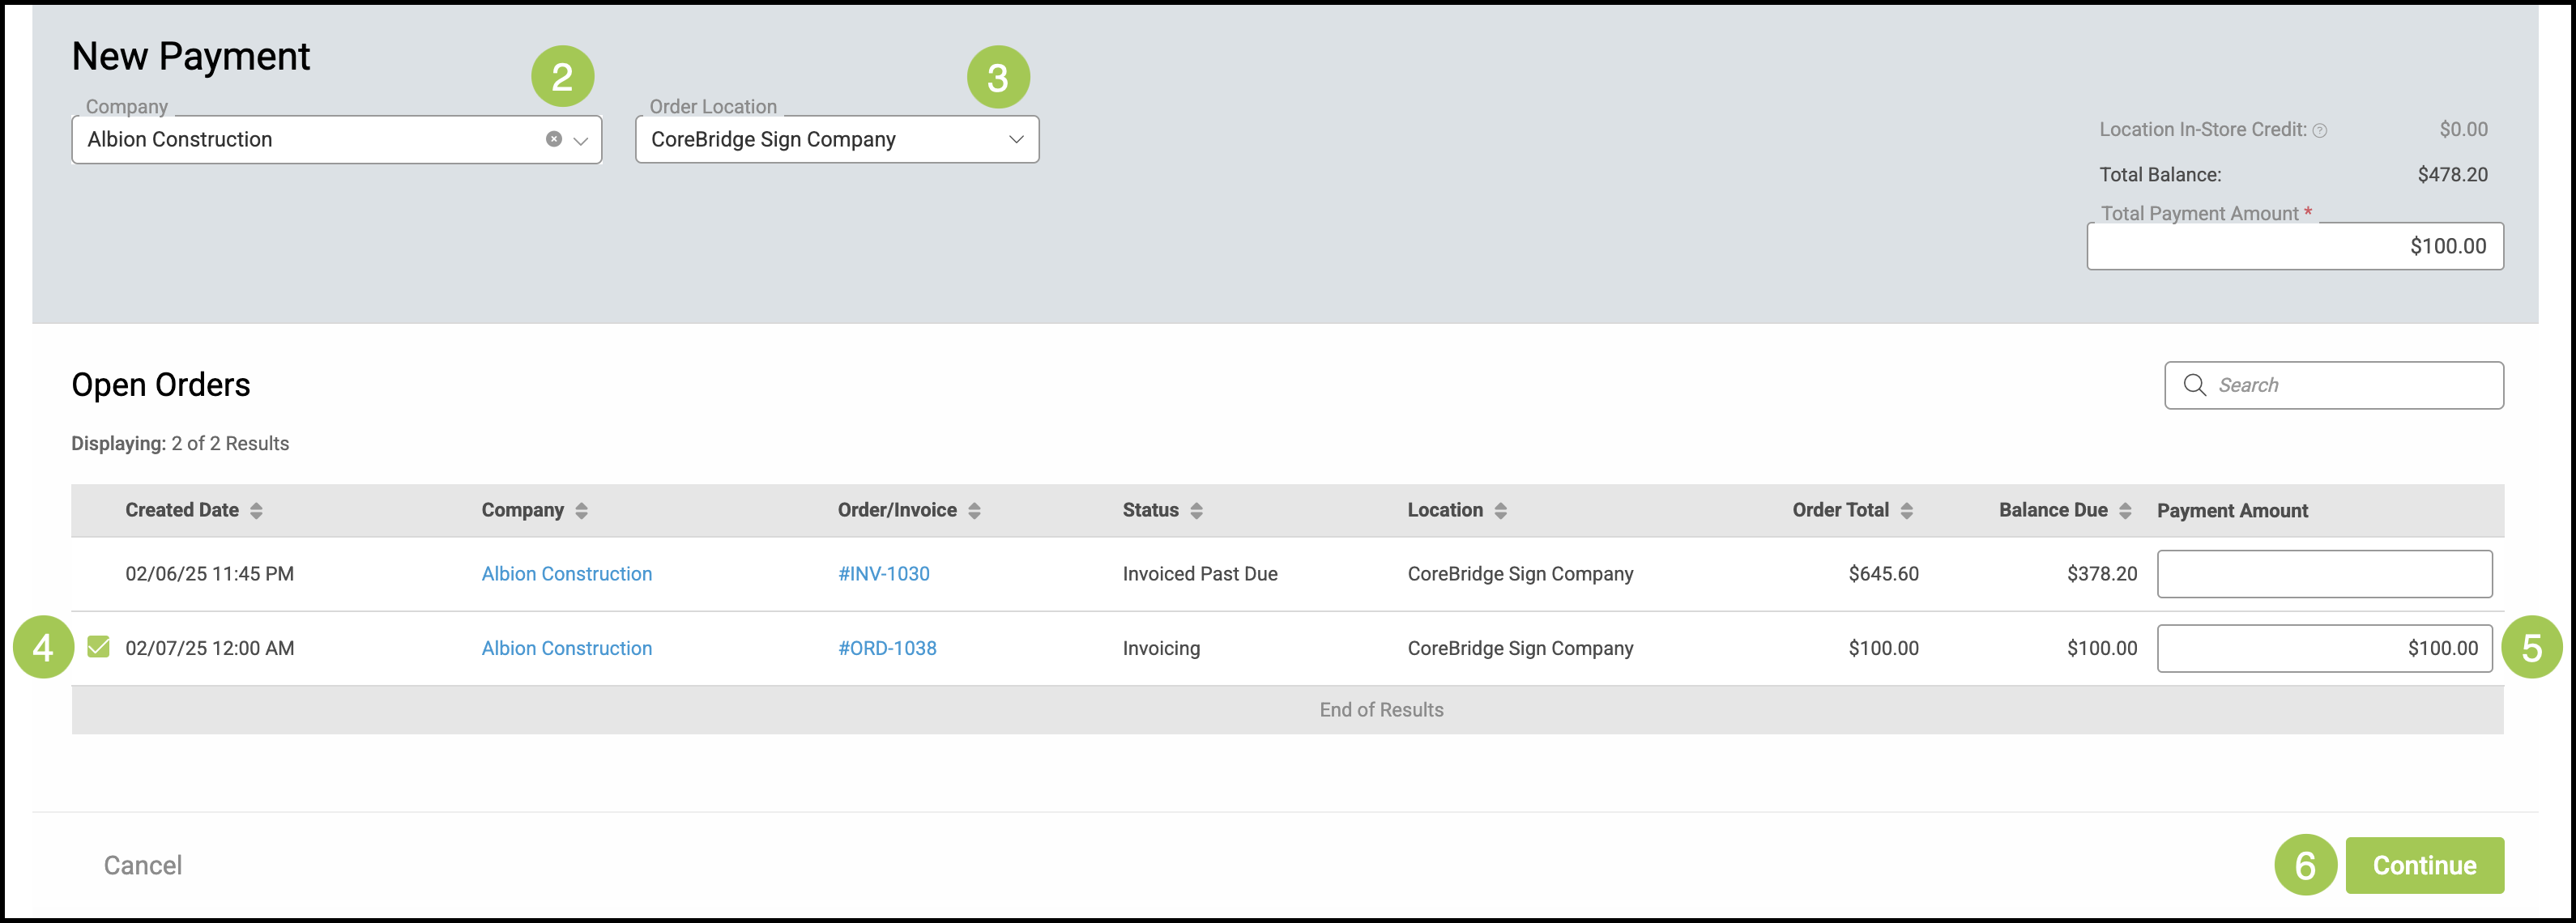2576x923 pixels.
Task: Uncheck the ORD-1038 order checkbox
Action: (x=98, y=647)
